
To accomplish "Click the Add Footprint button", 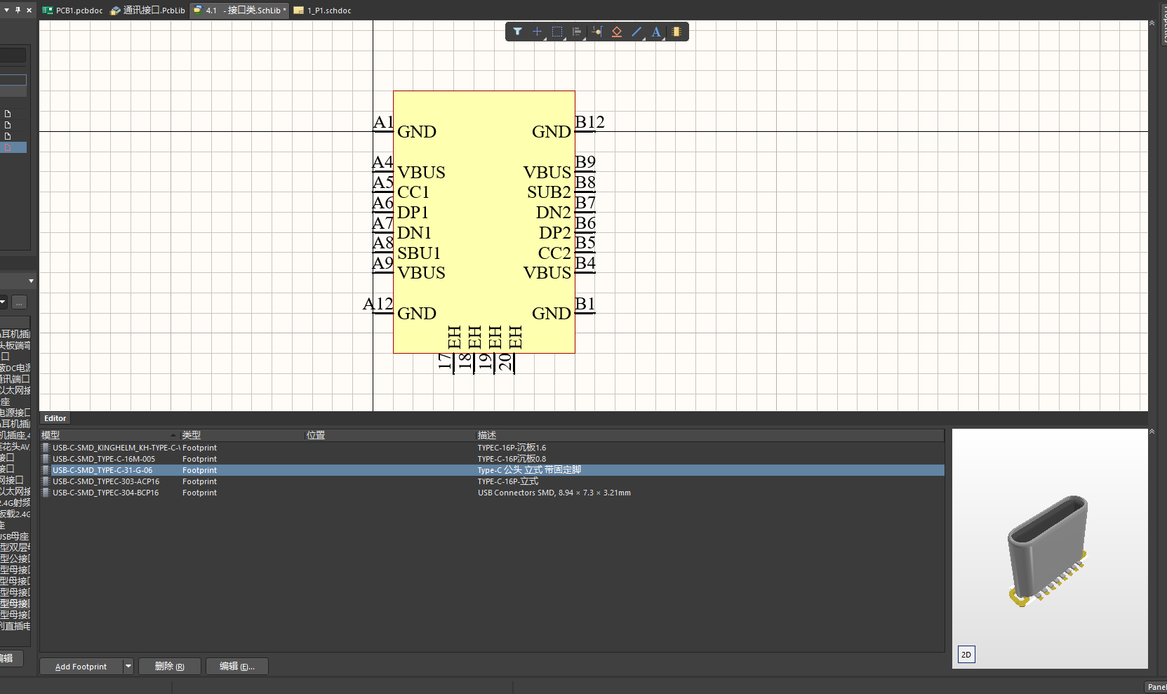I will pyautogui.click(x=81, y=667).
